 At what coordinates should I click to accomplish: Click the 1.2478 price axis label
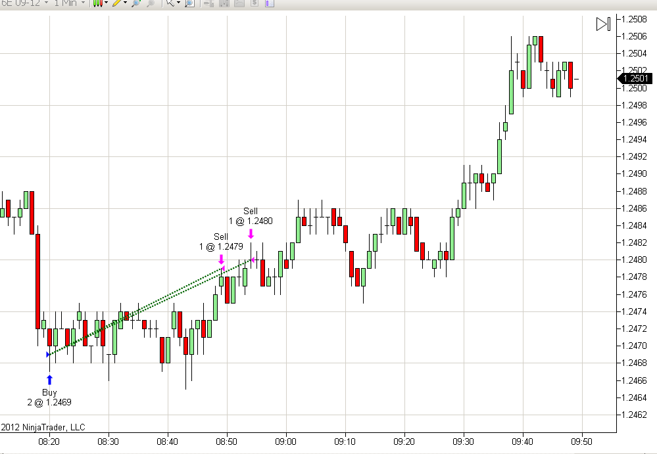click(x=634, y=277)
